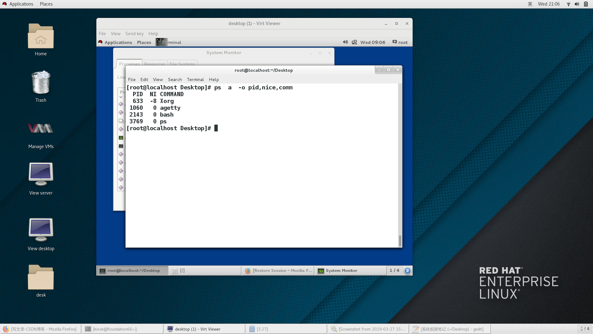The width and height of the screenshot is (593, 334).
Task: Switch to kiosk@foundation66 terminal host task
Action: [123, 329]
